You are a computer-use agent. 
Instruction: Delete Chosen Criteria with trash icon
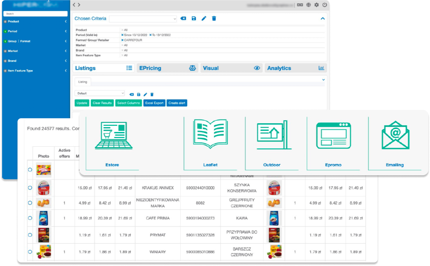click(214, 18)
